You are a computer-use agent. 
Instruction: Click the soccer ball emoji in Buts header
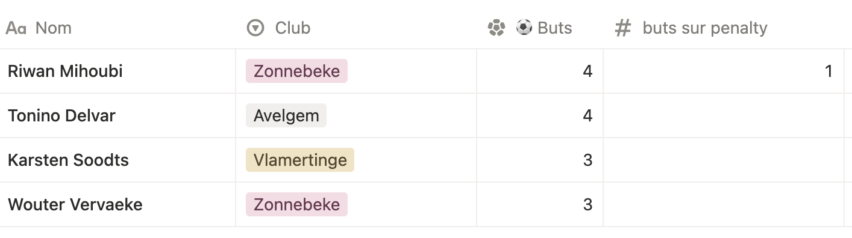[x=524, y=28]
